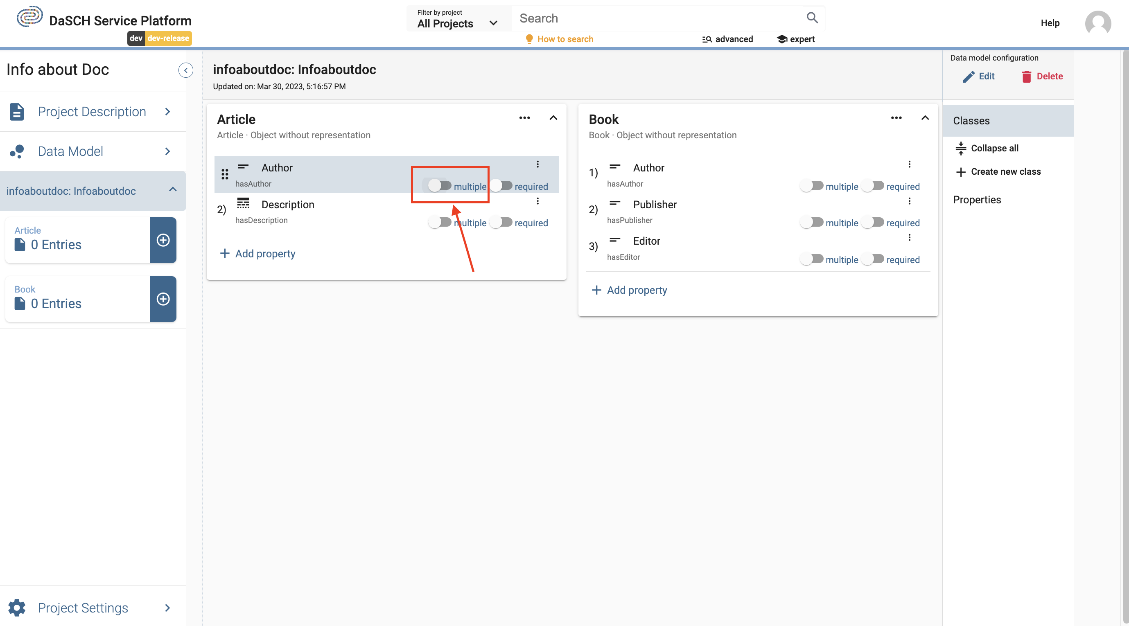This screenshot has height=626, width=1129.
Task: Click the search magnifier icon
Action: coord(812,18)
